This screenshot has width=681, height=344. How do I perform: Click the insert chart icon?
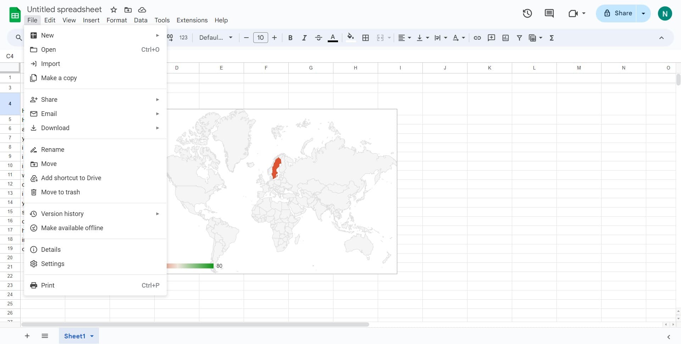point(505,38)
